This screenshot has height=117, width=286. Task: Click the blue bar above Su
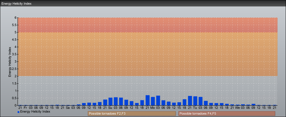[110, 101]
